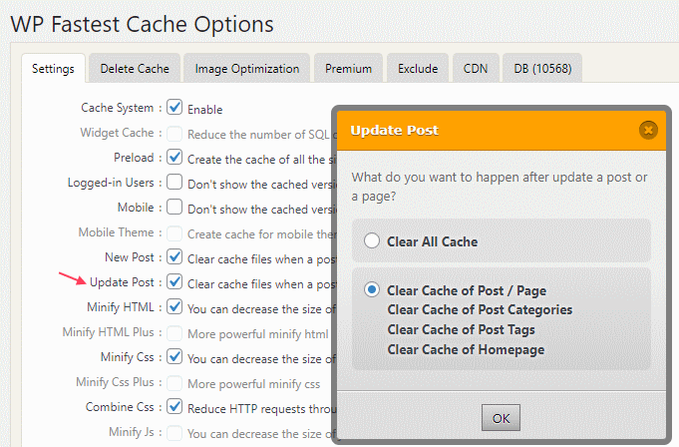Click the 'Cache System :' label

click(x=122, y=108)
